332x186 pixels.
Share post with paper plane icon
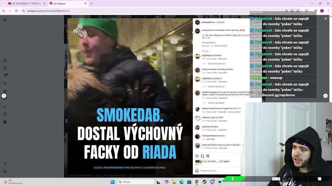point(208,156)
